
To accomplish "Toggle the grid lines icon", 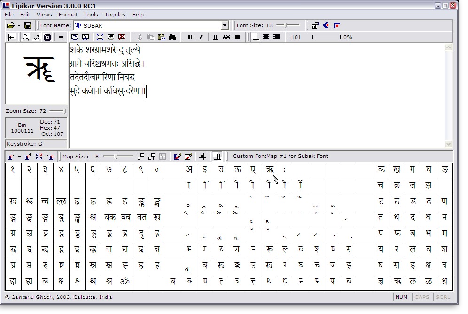I will coord(218,157).
